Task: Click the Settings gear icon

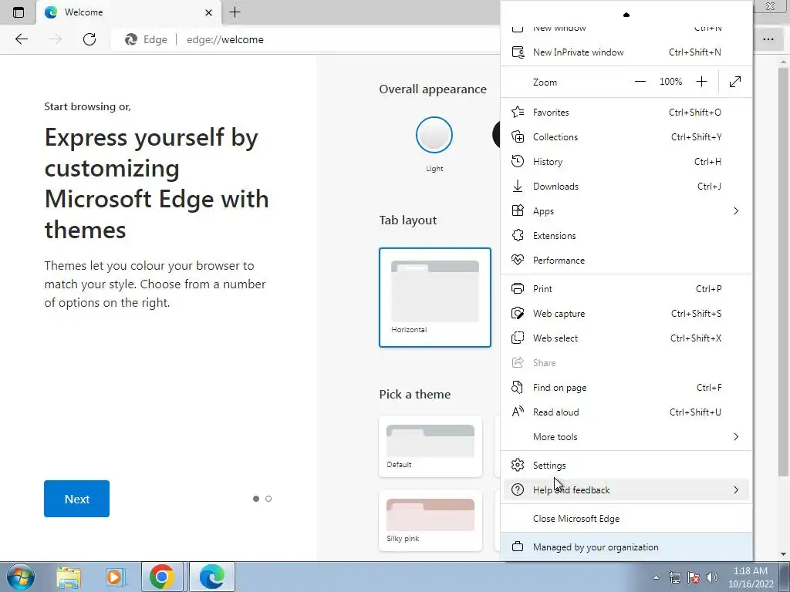Action: click(518, 465)
